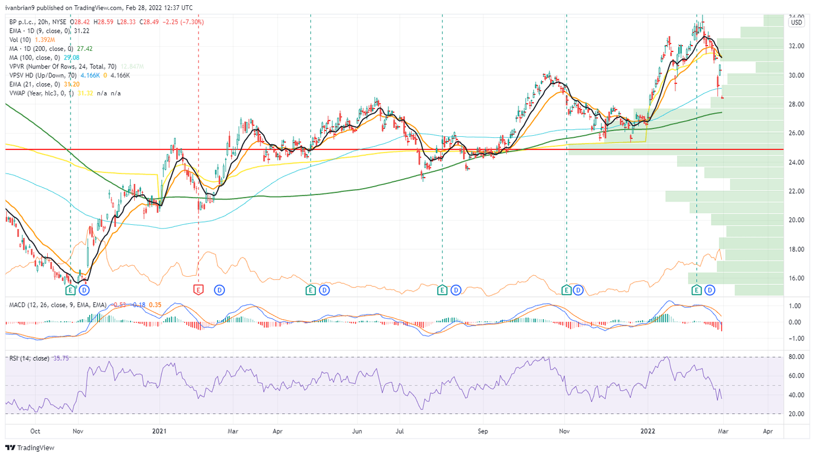The height and width of the screenshot is (457, 815).
Task: Open the green earnings marker near May 2021
Action: tap(310, 290)
